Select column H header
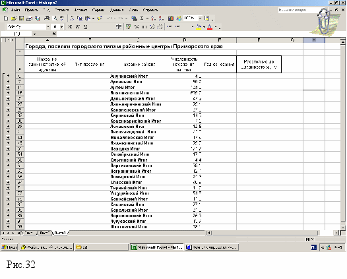 click(314, 40)
